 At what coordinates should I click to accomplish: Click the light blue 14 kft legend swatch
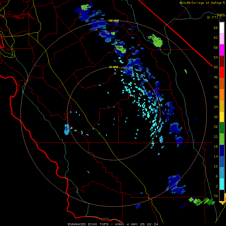(x=222, y=173)
